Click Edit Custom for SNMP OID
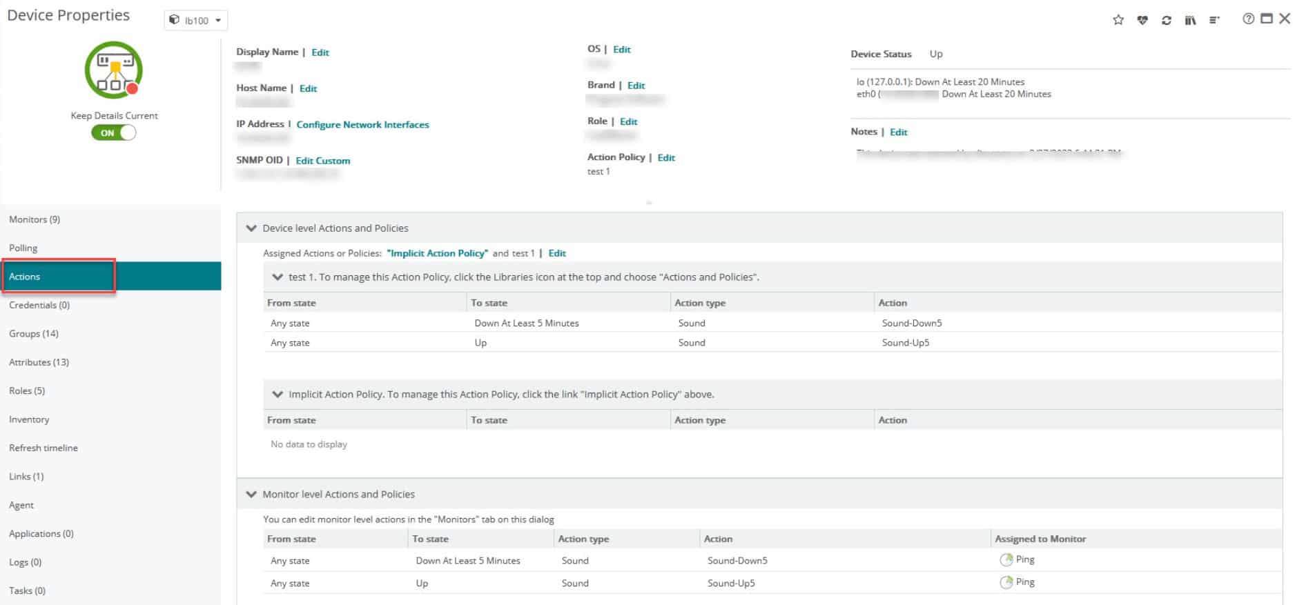This screenshot has width=1295, height=605. [x=323, y=161]
